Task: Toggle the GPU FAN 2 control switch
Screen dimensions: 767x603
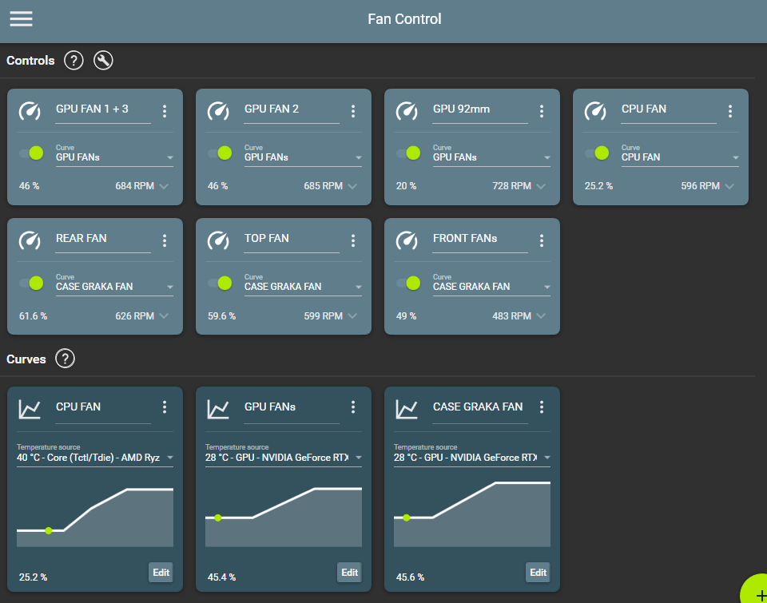Action: [221, 153]
